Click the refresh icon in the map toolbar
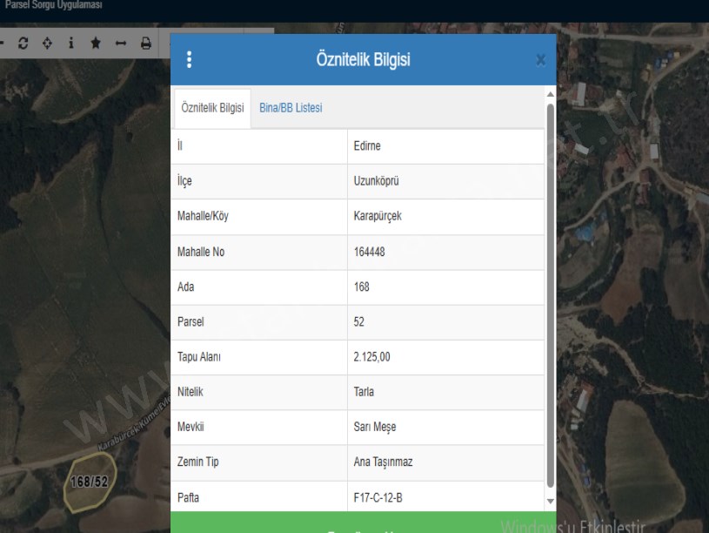 pos(24,44)
